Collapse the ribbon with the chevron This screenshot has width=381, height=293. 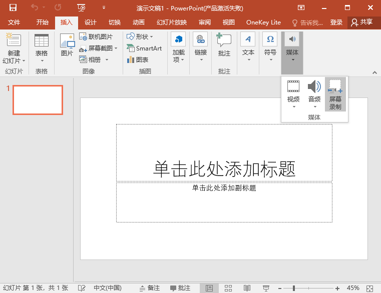pyautogui.click(x=374, y=72)
